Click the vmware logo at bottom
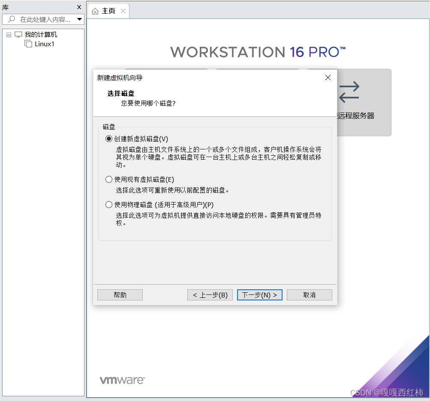 tap(122, 380)
